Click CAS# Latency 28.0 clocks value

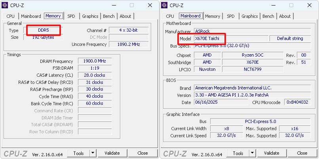pyautogui.click(x=95, y=75)
